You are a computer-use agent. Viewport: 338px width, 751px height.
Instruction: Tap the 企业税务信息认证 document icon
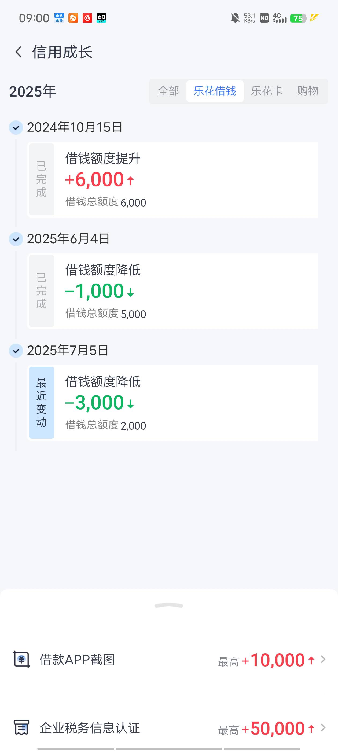click(21, 727)
